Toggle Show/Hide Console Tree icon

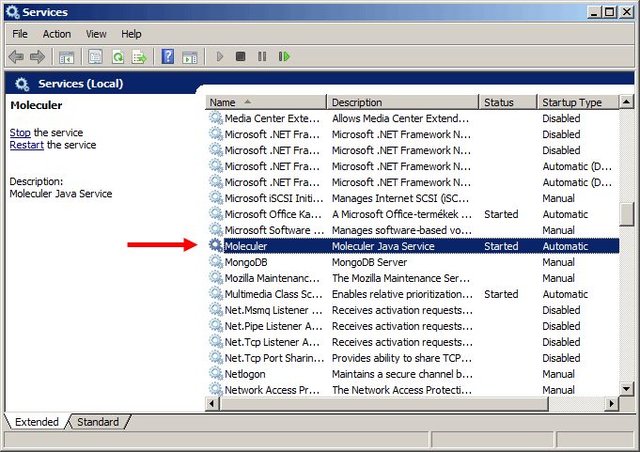coord(67,56)
